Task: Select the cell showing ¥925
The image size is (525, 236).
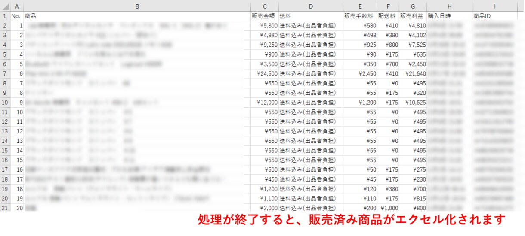Action: click(x=360, y=45)
